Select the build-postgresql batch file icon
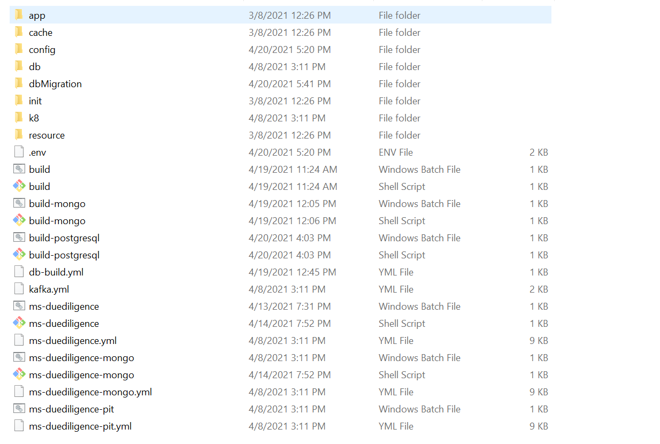The image size is (660, 444). pyautogui.click(x=19, y=238)
